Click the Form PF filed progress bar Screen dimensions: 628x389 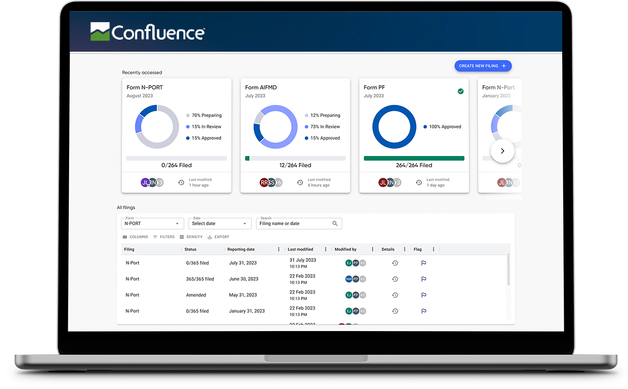click(414, 158)
